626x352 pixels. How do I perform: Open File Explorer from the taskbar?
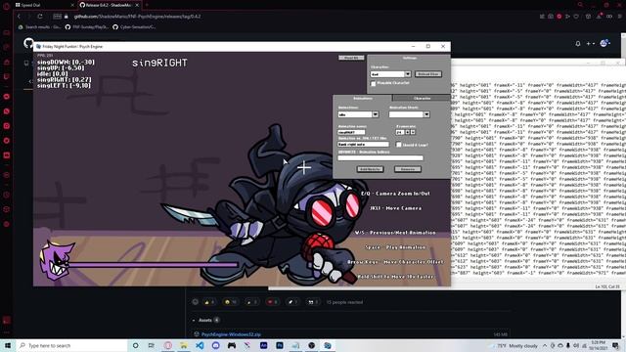point(184,345)
